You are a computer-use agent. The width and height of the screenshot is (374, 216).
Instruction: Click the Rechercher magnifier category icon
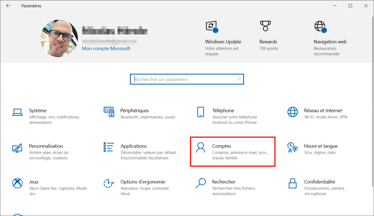[201, 183]
